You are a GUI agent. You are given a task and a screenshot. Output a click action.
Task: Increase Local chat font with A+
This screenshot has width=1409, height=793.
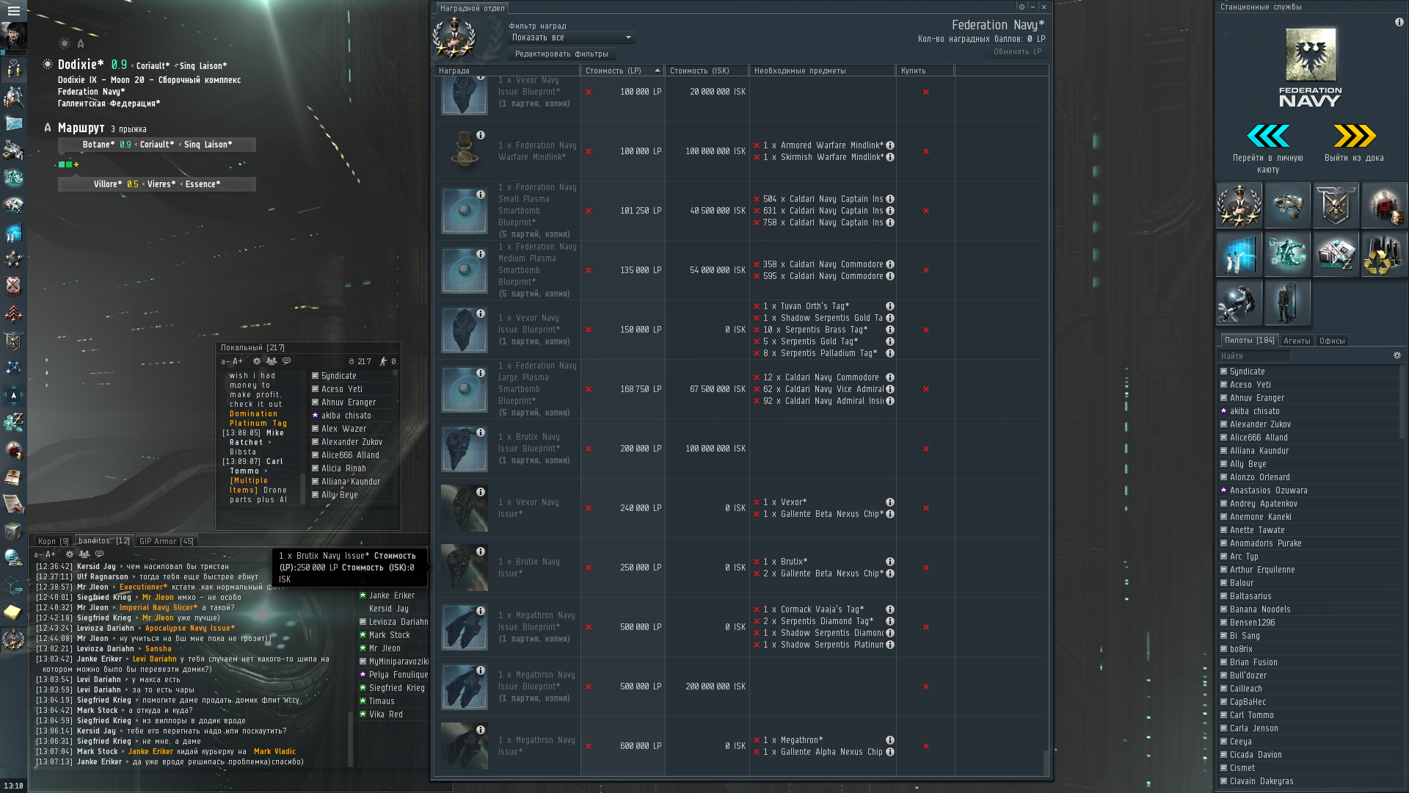237,361
